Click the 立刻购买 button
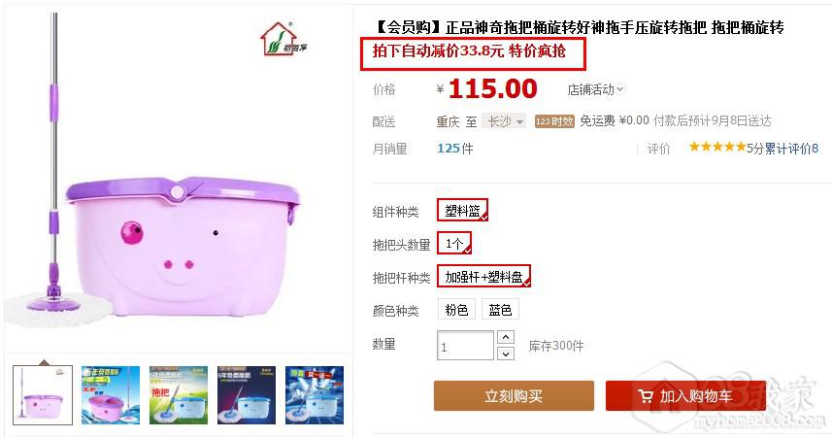This screenshot has height=438, width=832. [514, 395]
